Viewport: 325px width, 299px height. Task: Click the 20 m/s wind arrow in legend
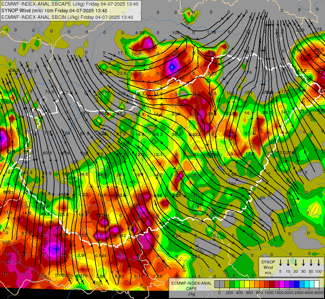(x=296, y=263)
